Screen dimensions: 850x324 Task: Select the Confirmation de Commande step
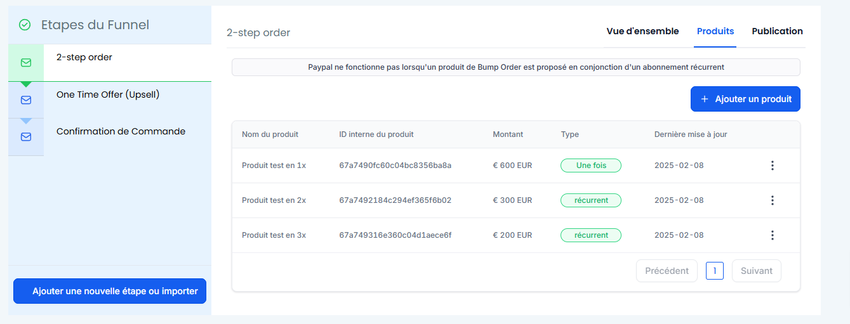tap(121, 131)
